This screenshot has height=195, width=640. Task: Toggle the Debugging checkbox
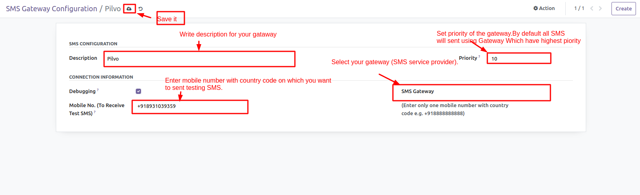139,91
